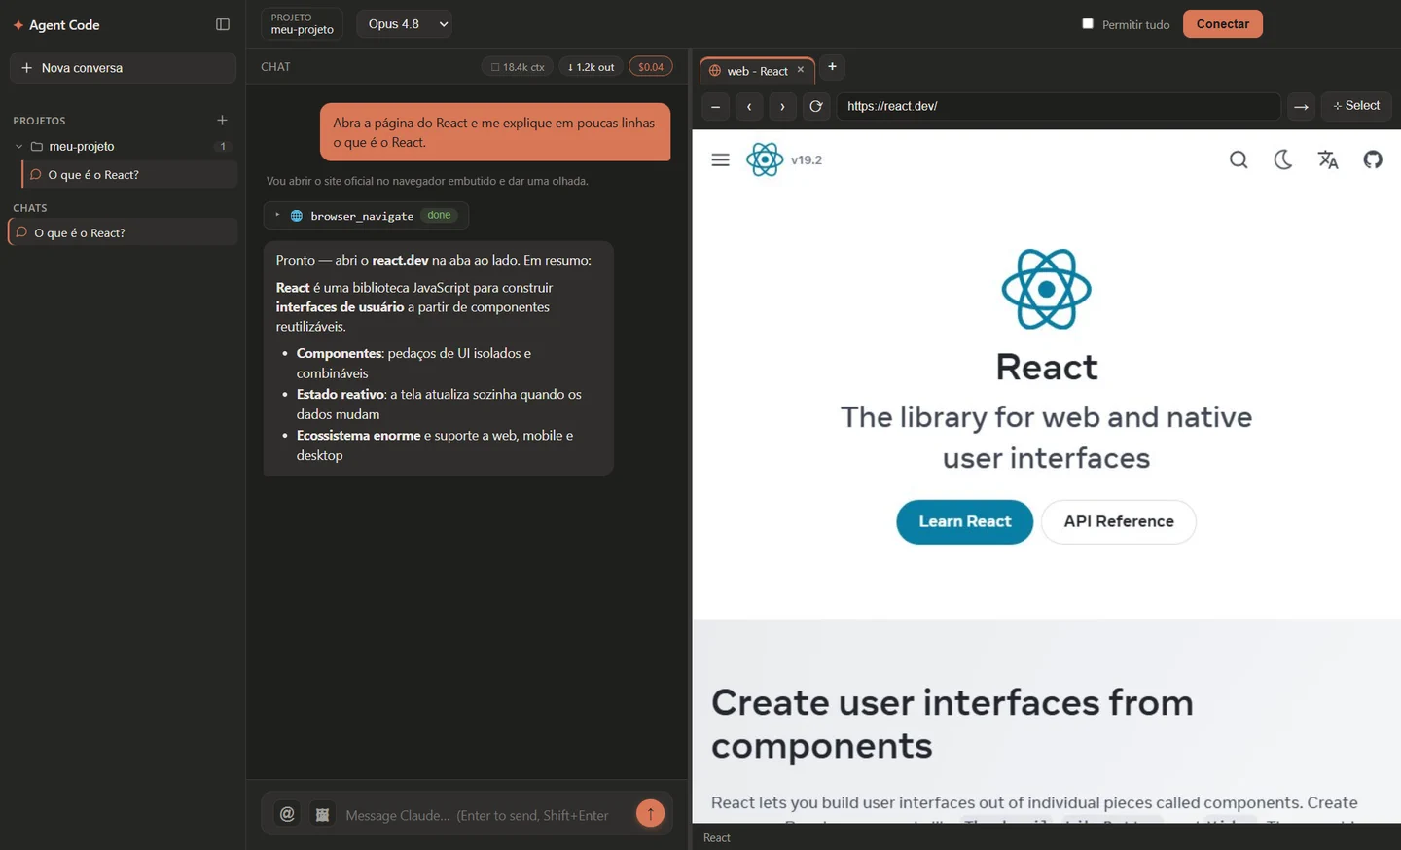Start a Nova conversa
This screenshot has height=850, width=1401.
pos(123,68)
